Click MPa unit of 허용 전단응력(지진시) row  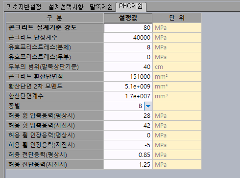pyautogui.click(x=177, y=165)
